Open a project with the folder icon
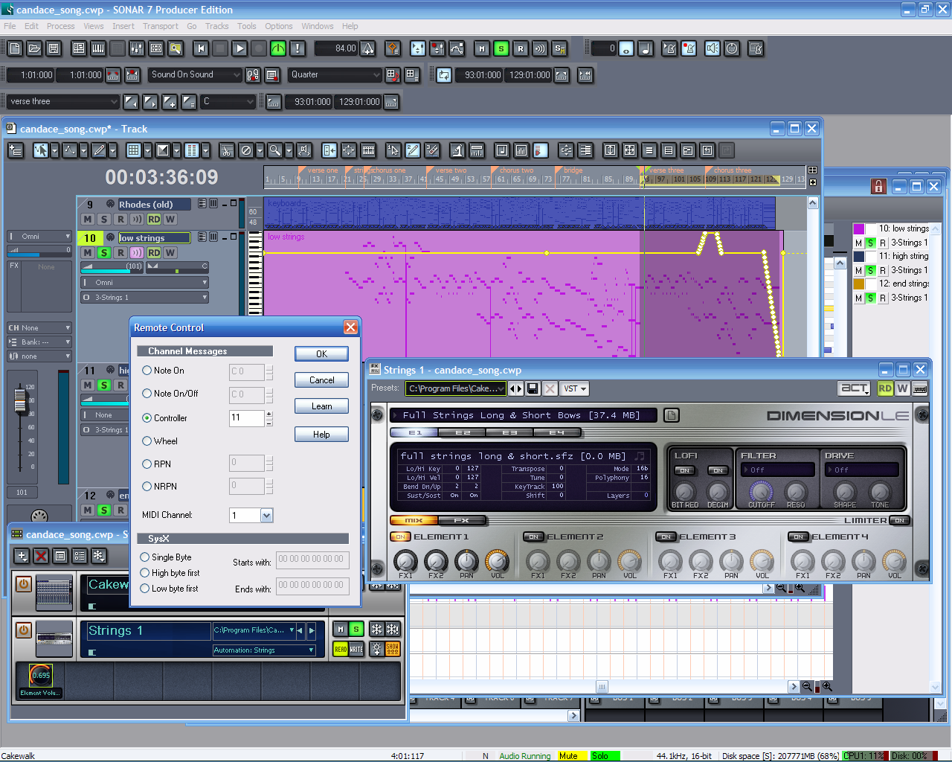 [x=34, y=48]
